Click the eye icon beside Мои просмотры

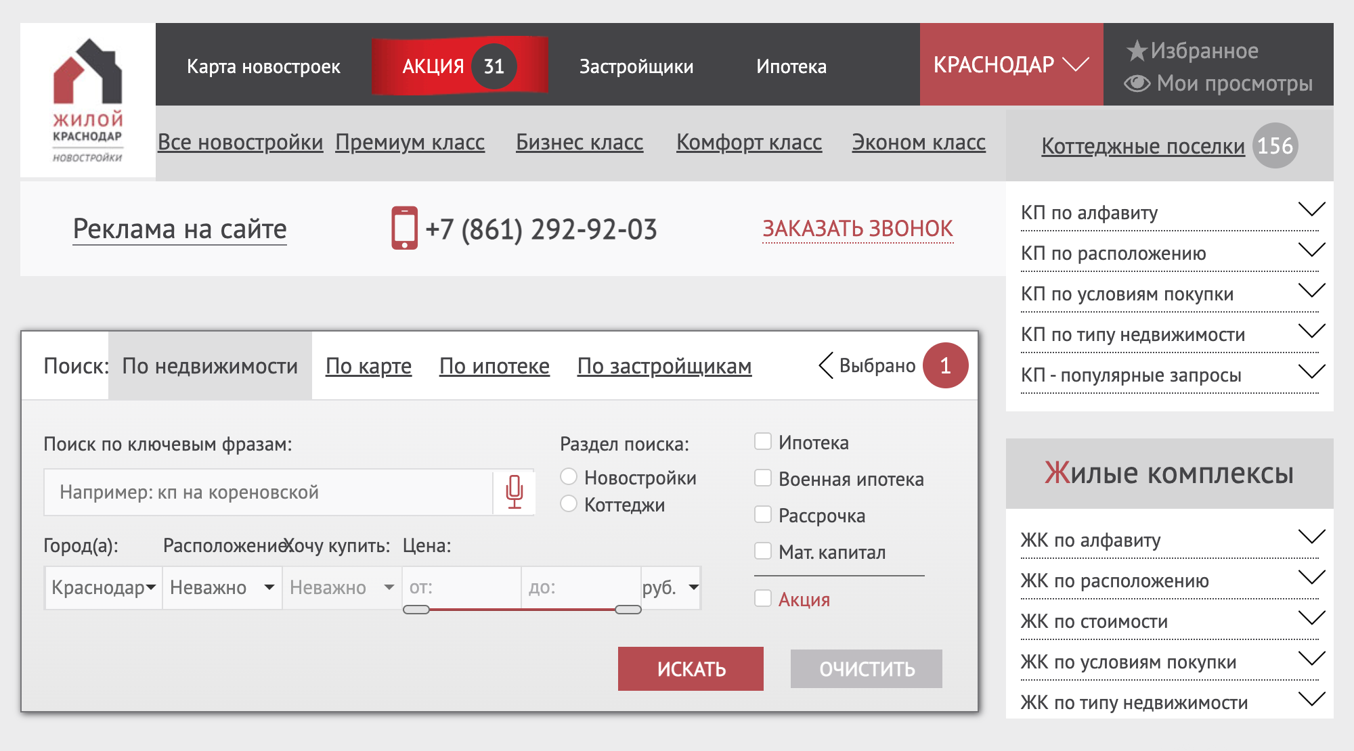(1137, 83)
